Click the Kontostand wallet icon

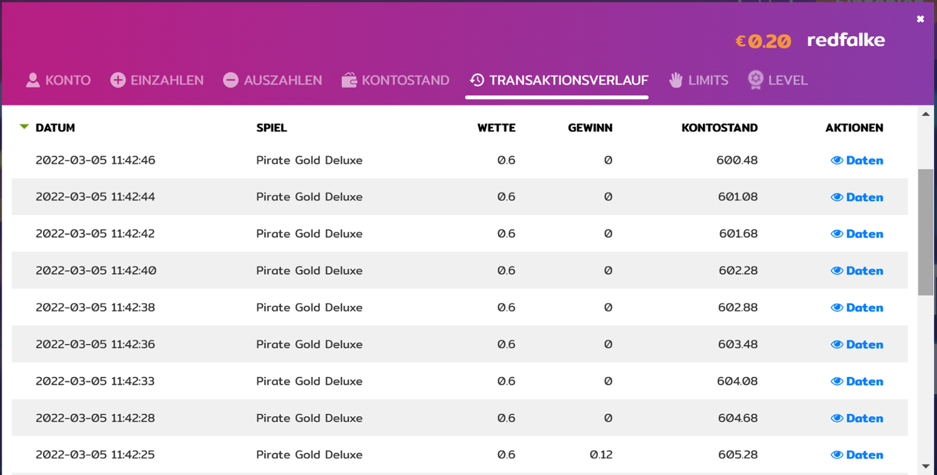coord(349,81)
